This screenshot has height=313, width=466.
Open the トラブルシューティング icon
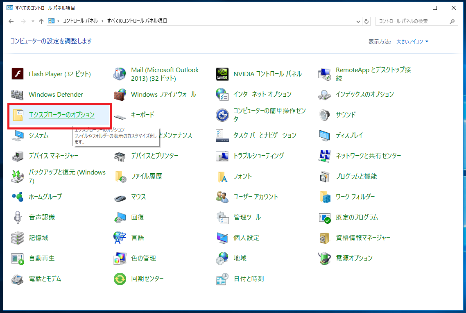point(222,156)
